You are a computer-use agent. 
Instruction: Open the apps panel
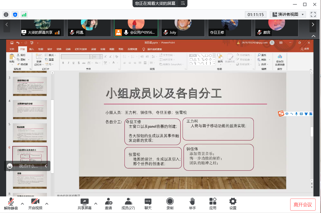[x=213, y=201]
